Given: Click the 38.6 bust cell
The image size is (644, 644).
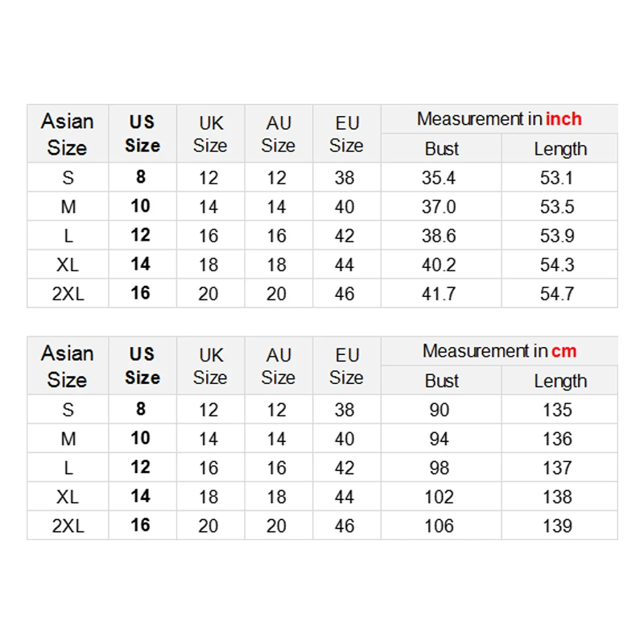Looking at the screenshot, I should [440, 236].
